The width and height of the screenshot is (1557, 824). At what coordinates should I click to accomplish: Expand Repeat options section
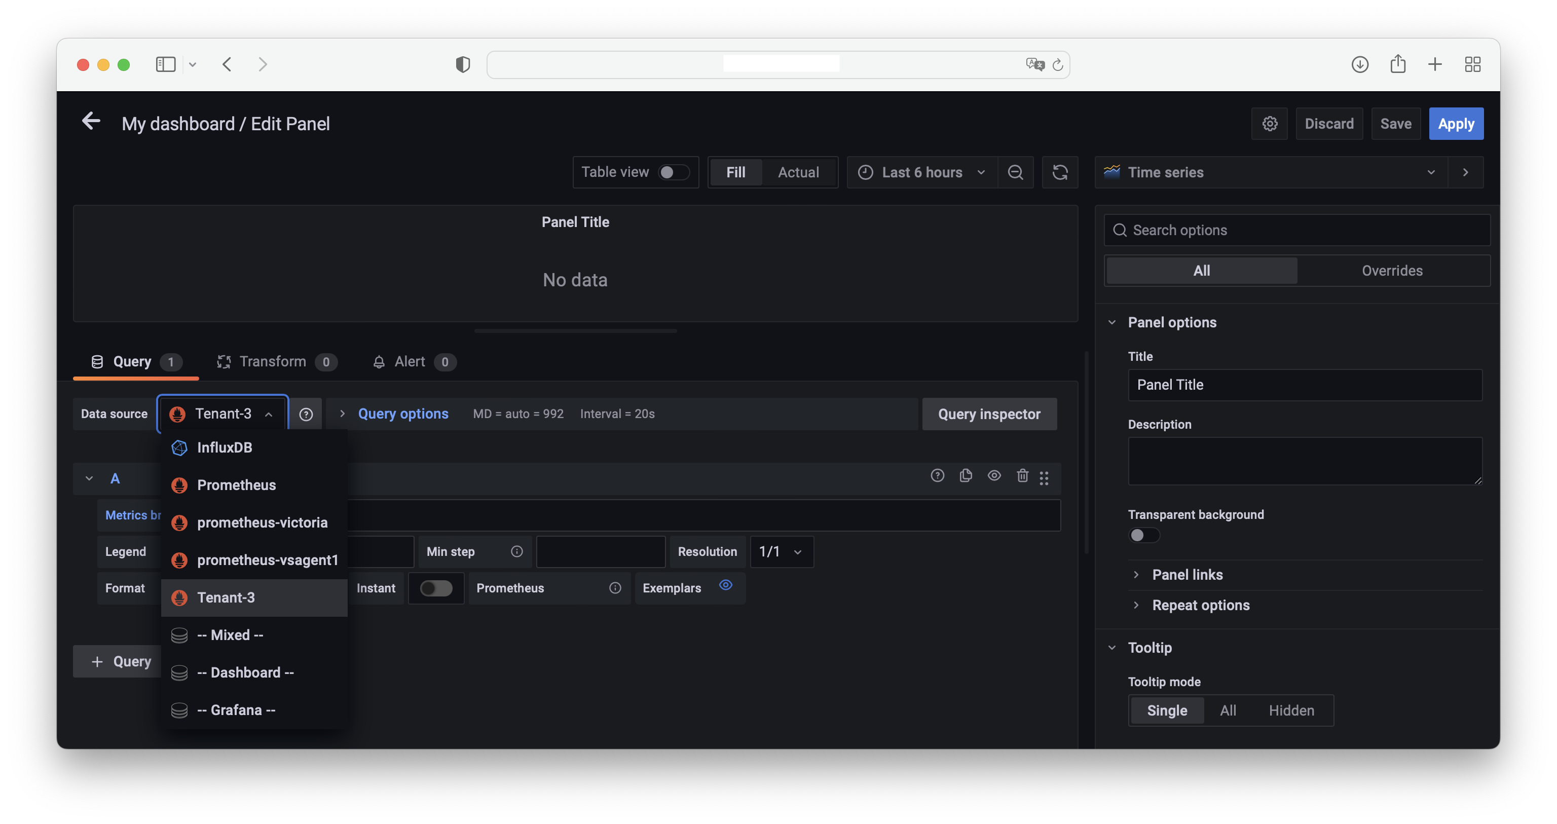pyautogui.click(x=1200, y=606)
